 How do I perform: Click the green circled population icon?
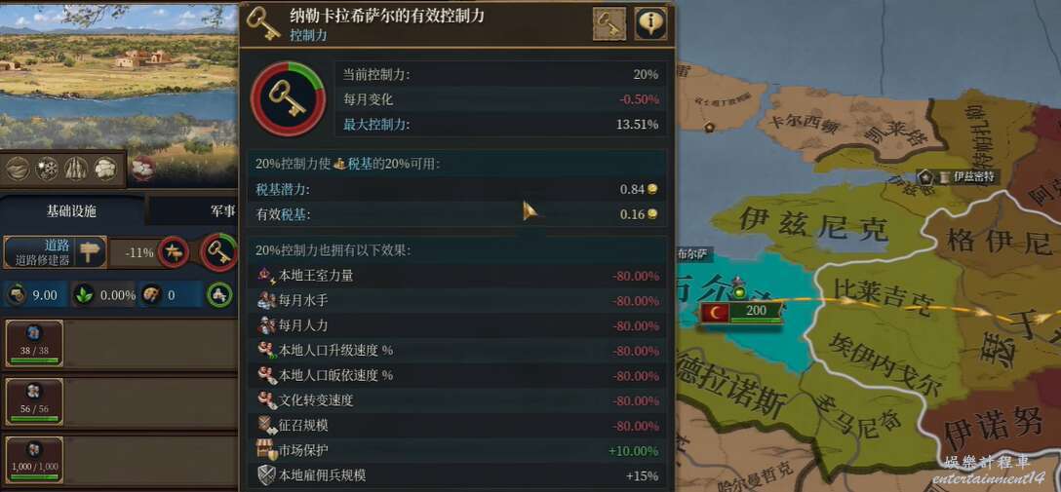click(219, 294)
